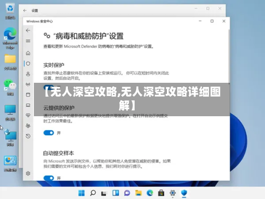Open Firewall & network protection sidebar icon

28,84
